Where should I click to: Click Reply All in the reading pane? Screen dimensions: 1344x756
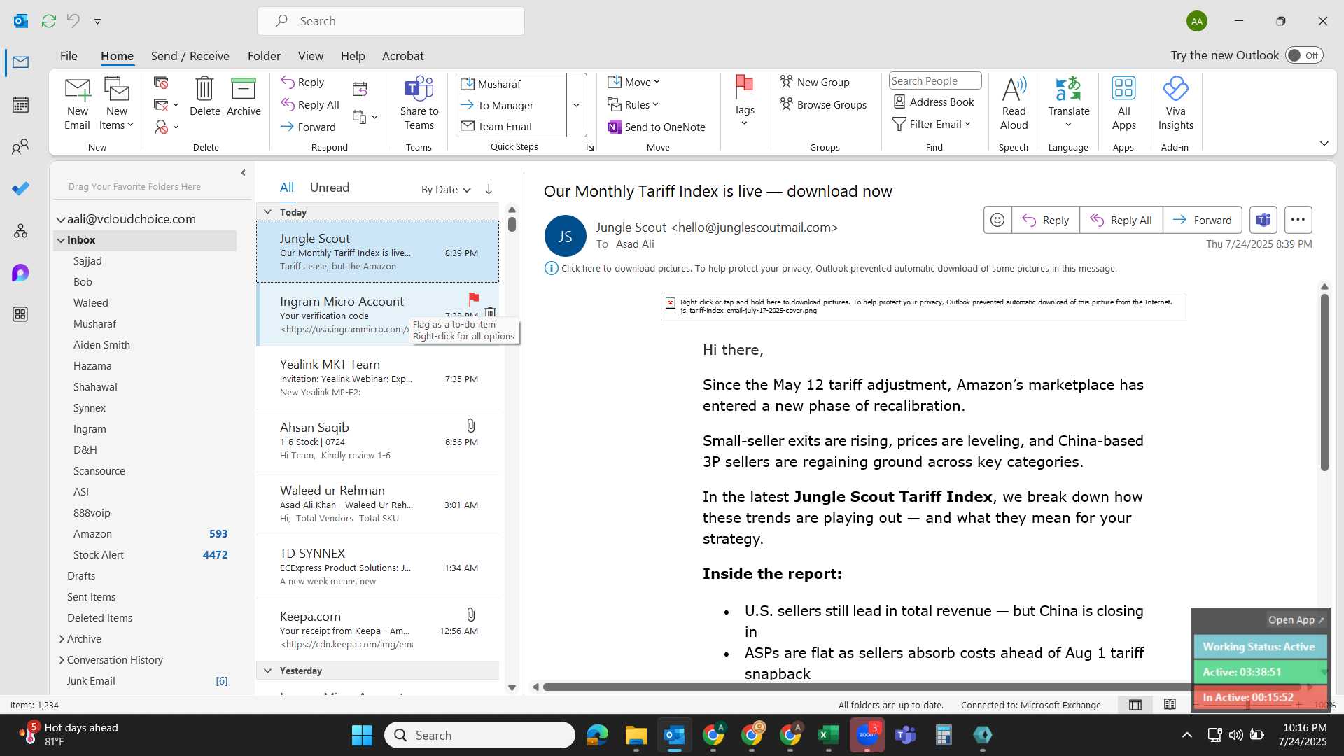[1121, 220]
